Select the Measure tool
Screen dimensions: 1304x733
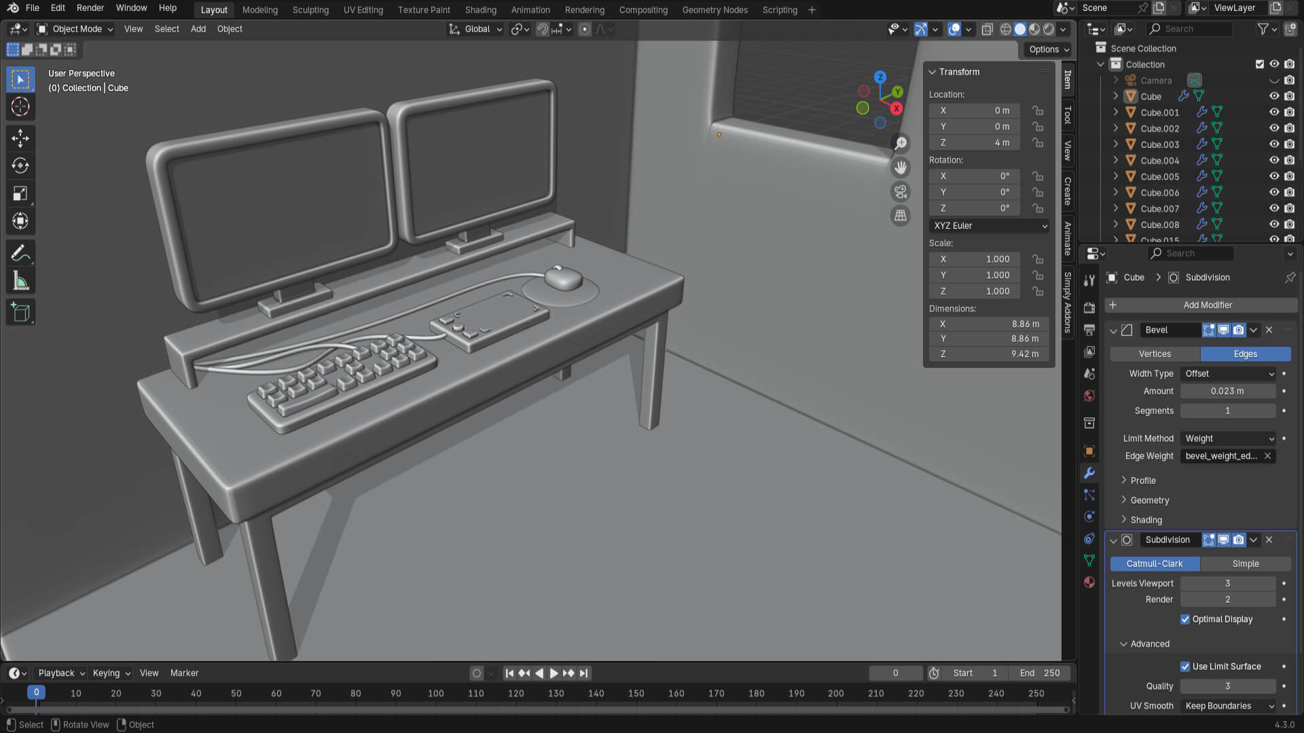pyautogui.click(x=20, y=281)
